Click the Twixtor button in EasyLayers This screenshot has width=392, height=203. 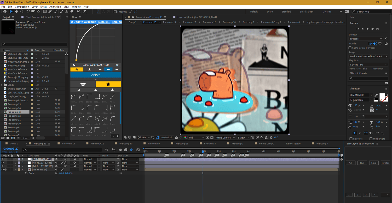[385, 163]
